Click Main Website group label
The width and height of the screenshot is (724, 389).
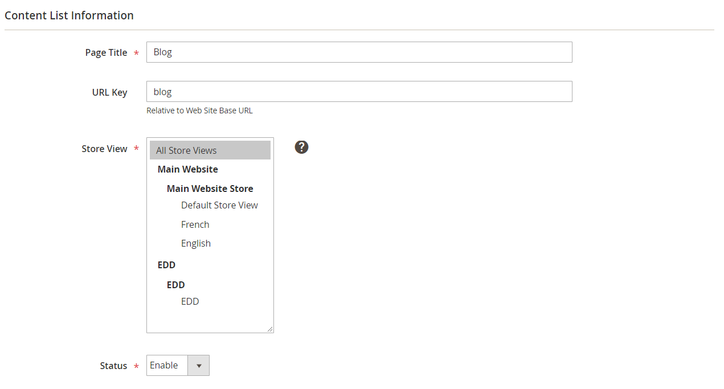tap(188, 169)
